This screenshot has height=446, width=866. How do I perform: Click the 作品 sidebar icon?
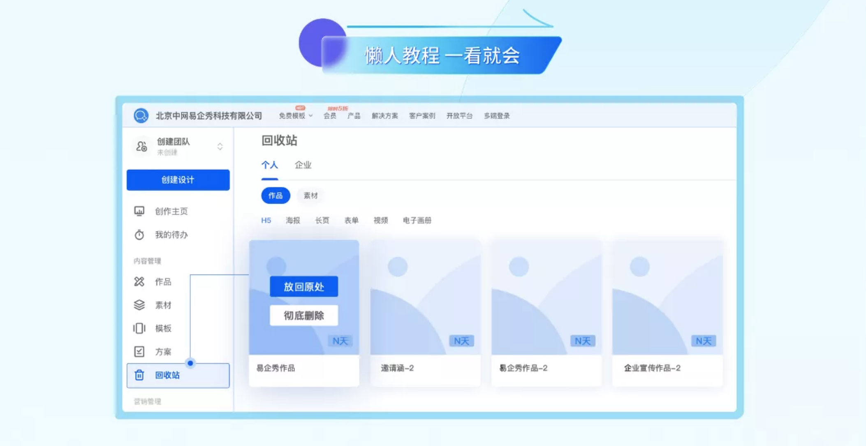click(x=139, y=281)
